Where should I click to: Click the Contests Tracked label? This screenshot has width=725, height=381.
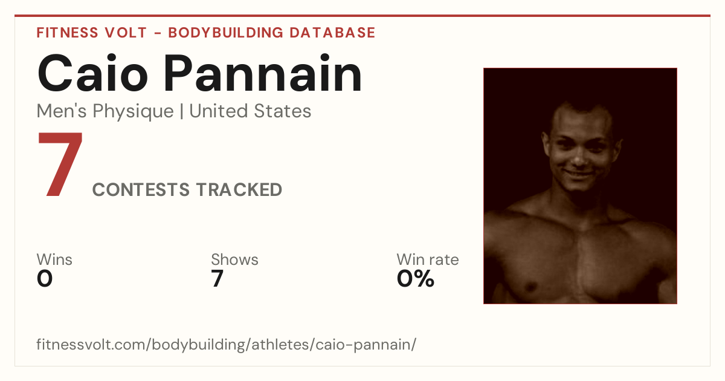point(187,190)
